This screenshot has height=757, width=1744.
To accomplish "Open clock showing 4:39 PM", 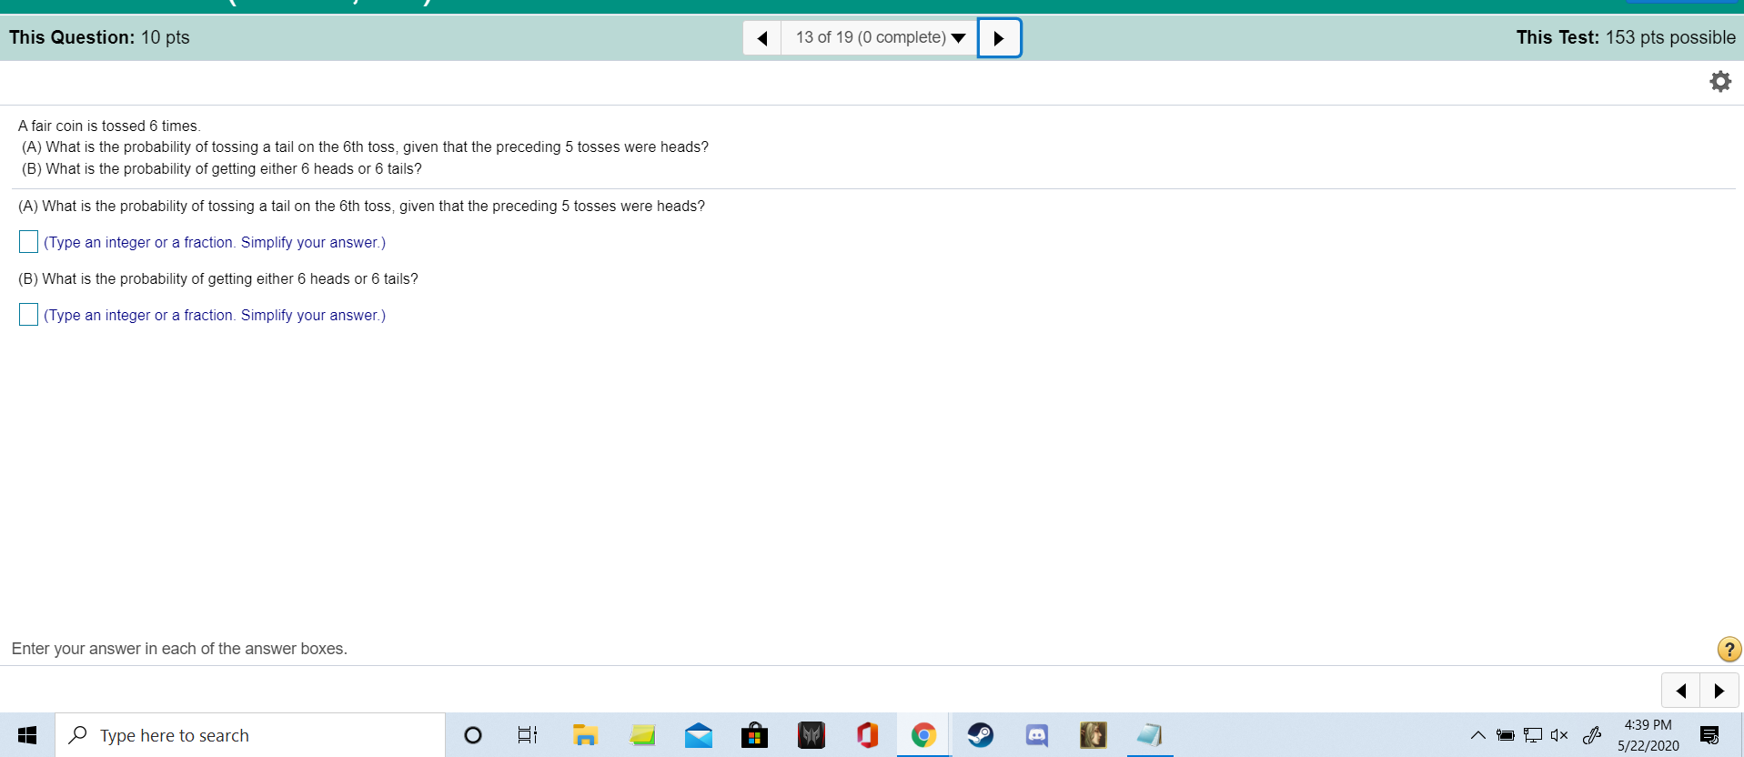I will [1648, 735].
